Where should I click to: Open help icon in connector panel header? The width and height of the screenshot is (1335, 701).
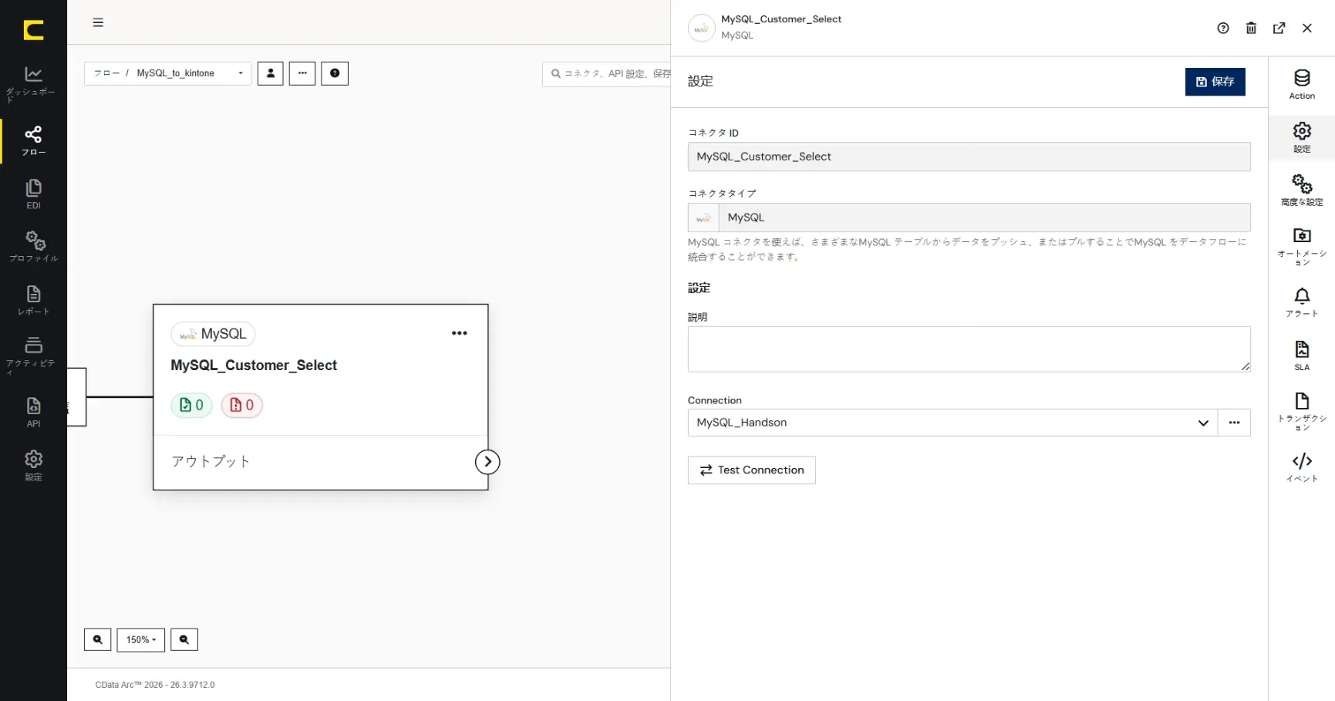[1223, 28]
